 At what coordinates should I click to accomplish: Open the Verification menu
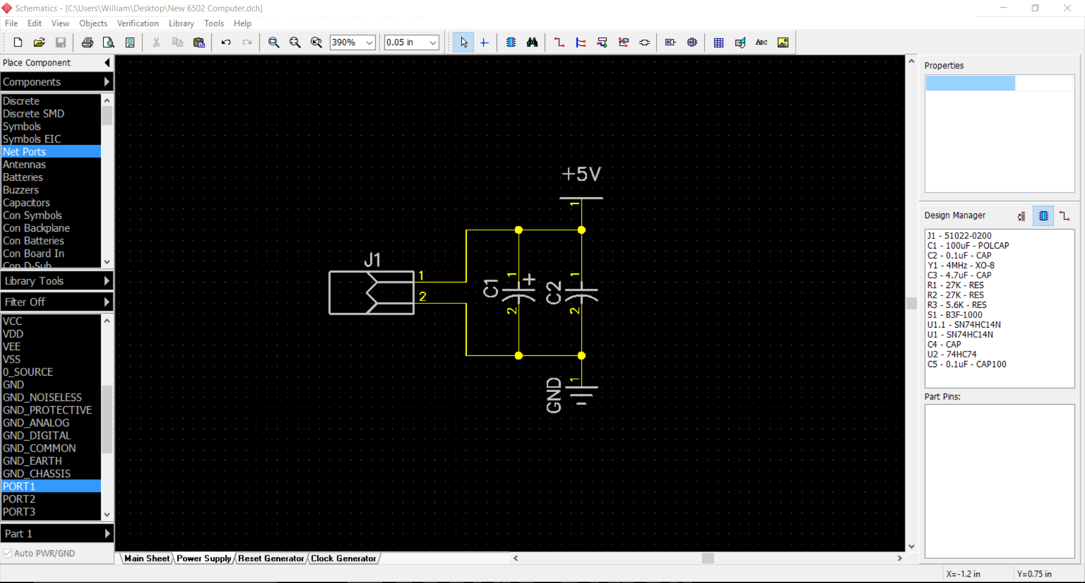(137, 23)
